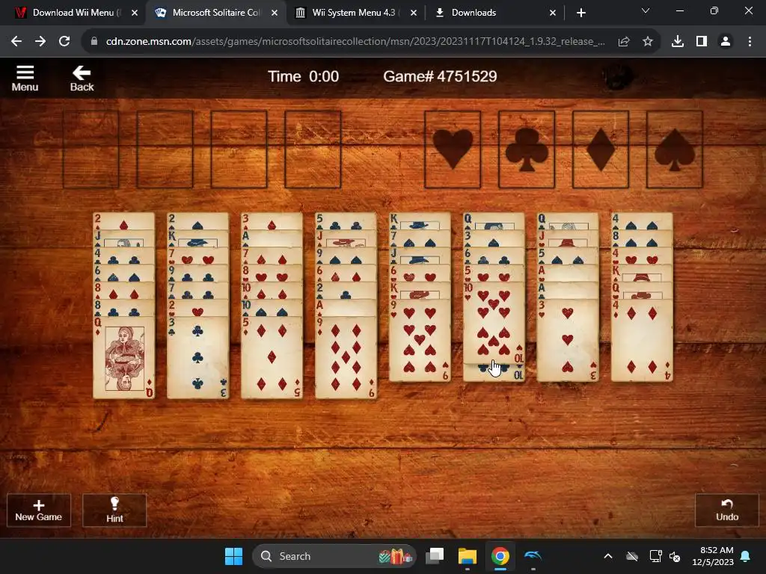Close the Downloads tab
The height and width of the screenshot is (574, 766).
click(x=553, y=13)
